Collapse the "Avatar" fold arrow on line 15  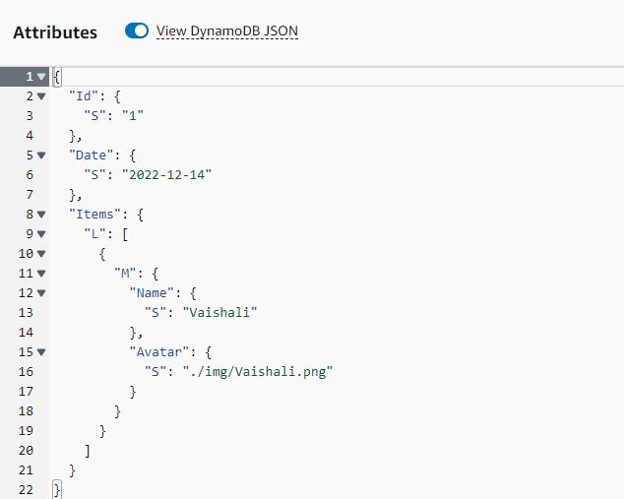[41, 352]
